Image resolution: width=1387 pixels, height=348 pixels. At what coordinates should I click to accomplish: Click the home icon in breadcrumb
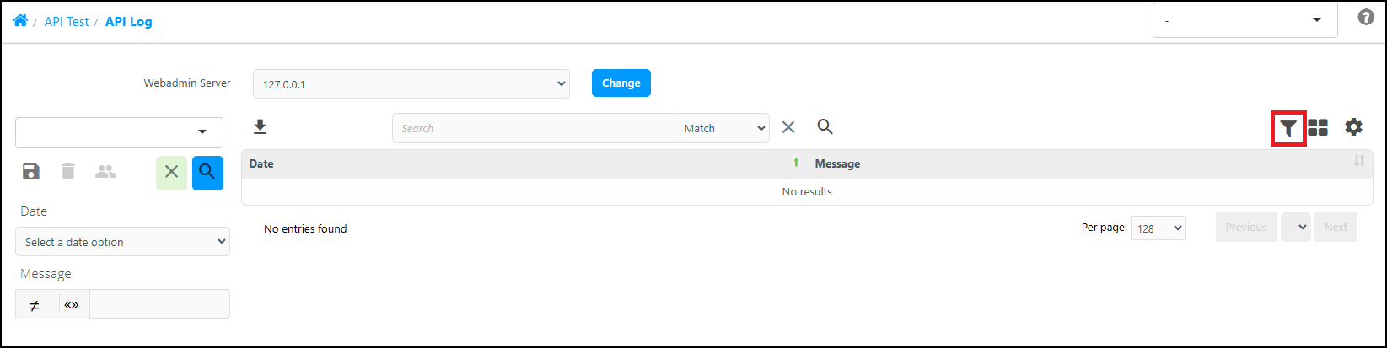point(20,21)
